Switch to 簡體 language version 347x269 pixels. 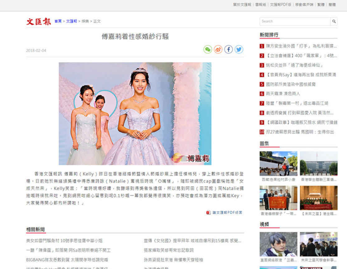332,5
